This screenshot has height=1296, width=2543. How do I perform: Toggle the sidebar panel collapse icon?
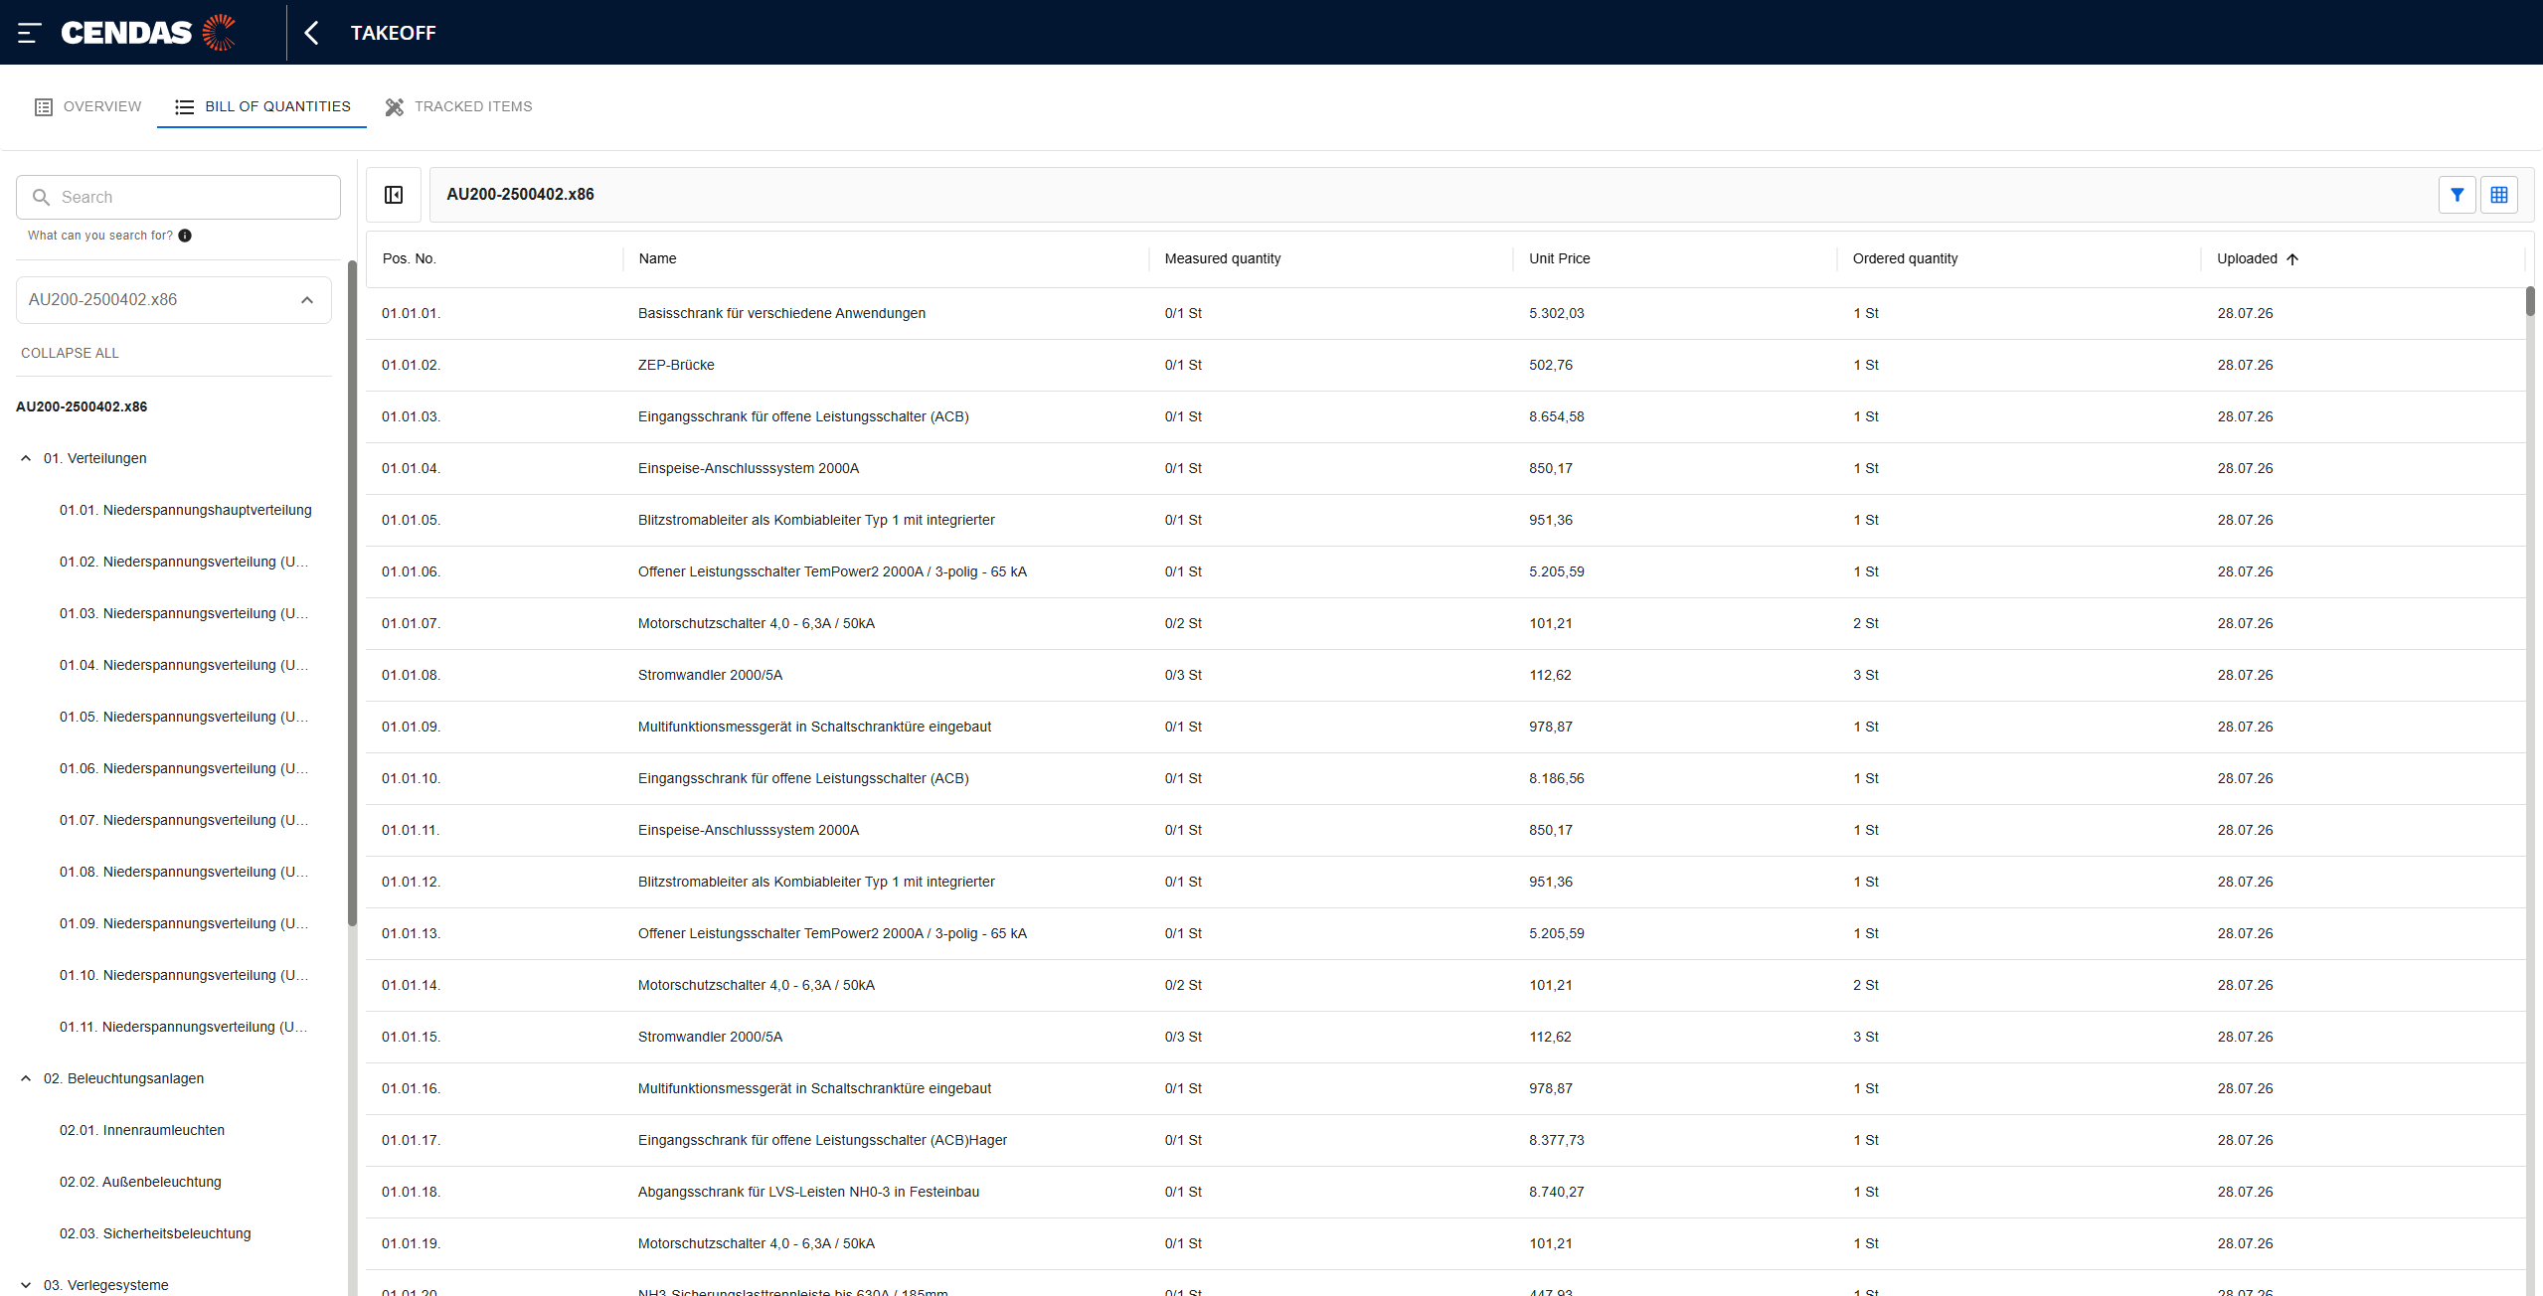(394, 195)
